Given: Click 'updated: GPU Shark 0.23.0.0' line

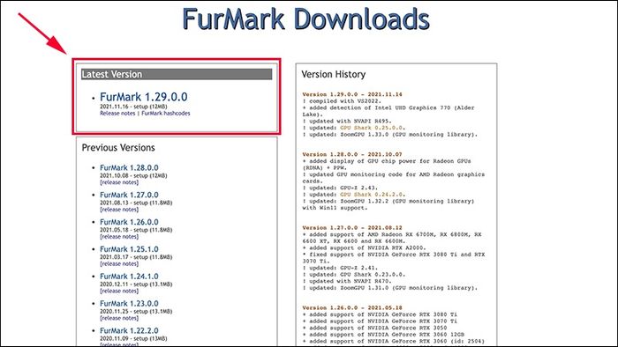Looking at the screenshot, I should tap(353, 275).
